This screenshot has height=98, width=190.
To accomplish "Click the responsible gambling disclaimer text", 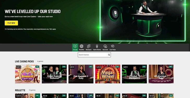I will (30, 29).
